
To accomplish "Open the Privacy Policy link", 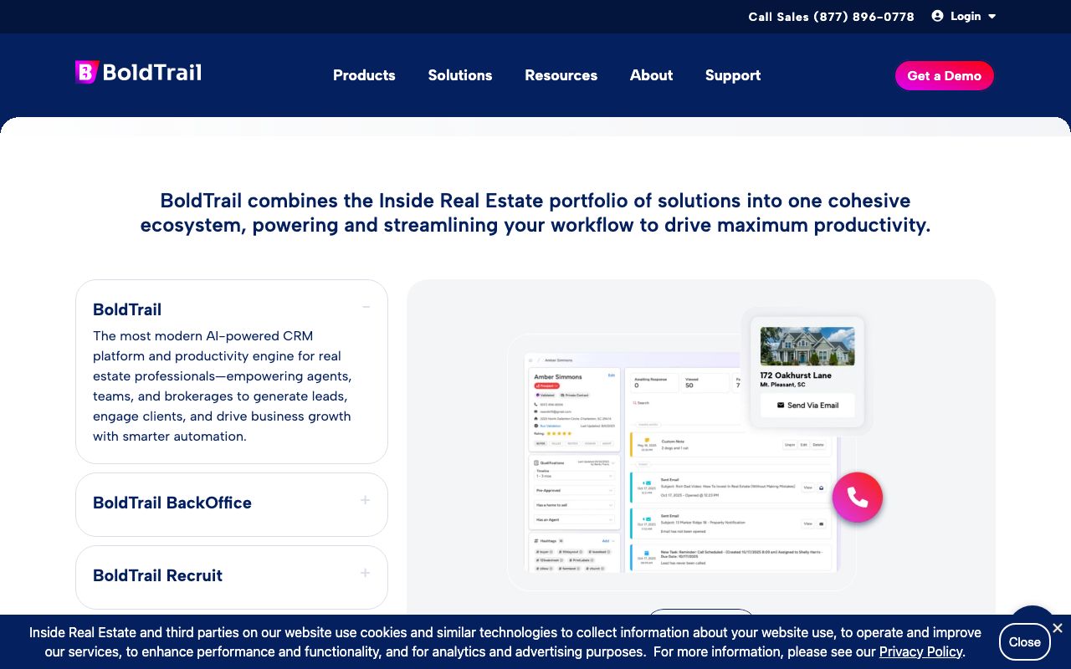I will tap(921, 651).
